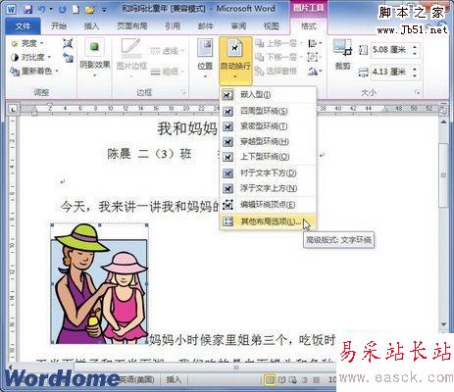Select 浮于文字上方(N) in front of text
454x392 pixels.
(x=268, y=188)
